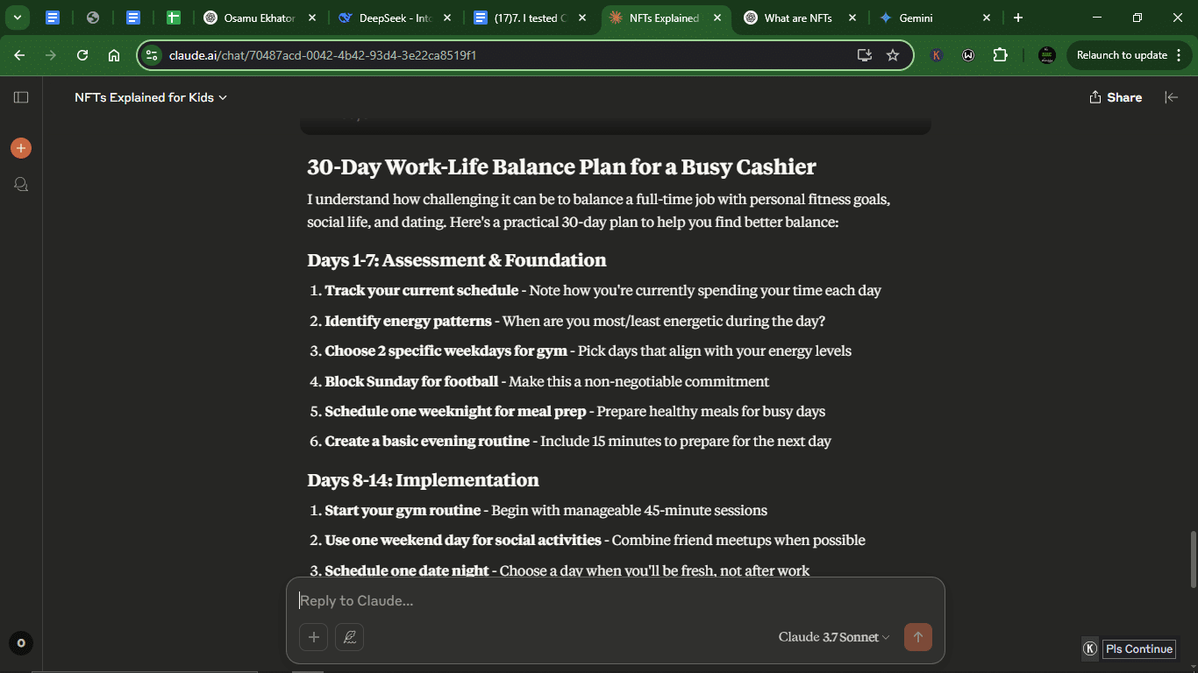This screenshot has height=673, width=1198.
Task: Click Relaunch to update button
Action: (1121, 55)
